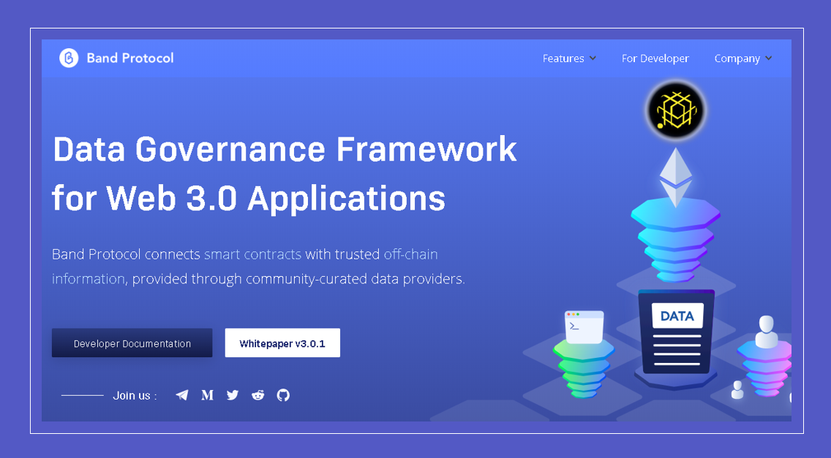Click the 'for Web 3.0 Applications' headline line
The image size is (831, 458).
[x=249, y=198]
